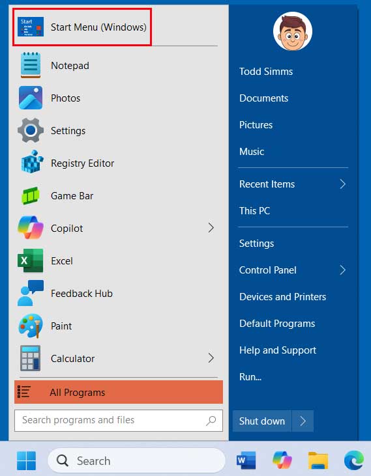371x476 pixels.
Task: Click the Game Bar text label
Action: (72, 196)
